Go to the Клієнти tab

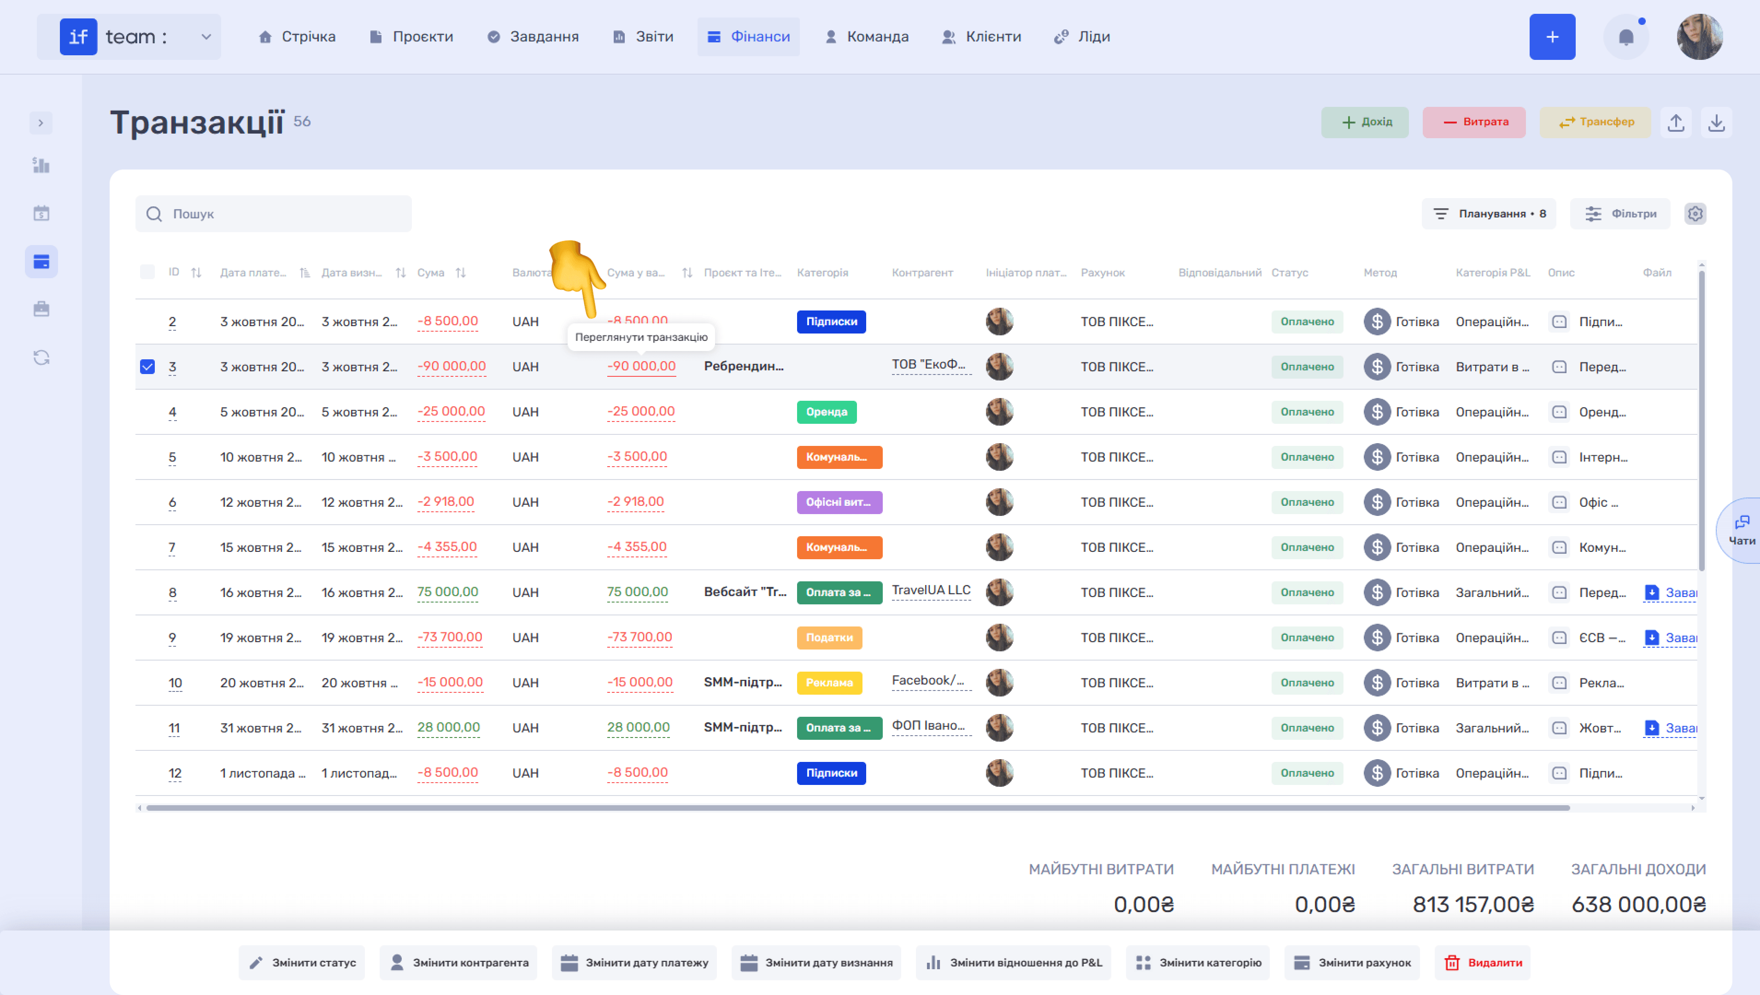[x=981, y=37]
